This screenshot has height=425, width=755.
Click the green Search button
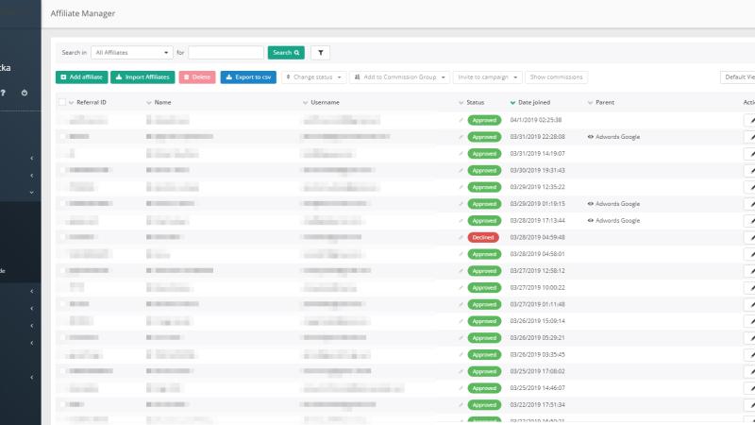[286, 53]
